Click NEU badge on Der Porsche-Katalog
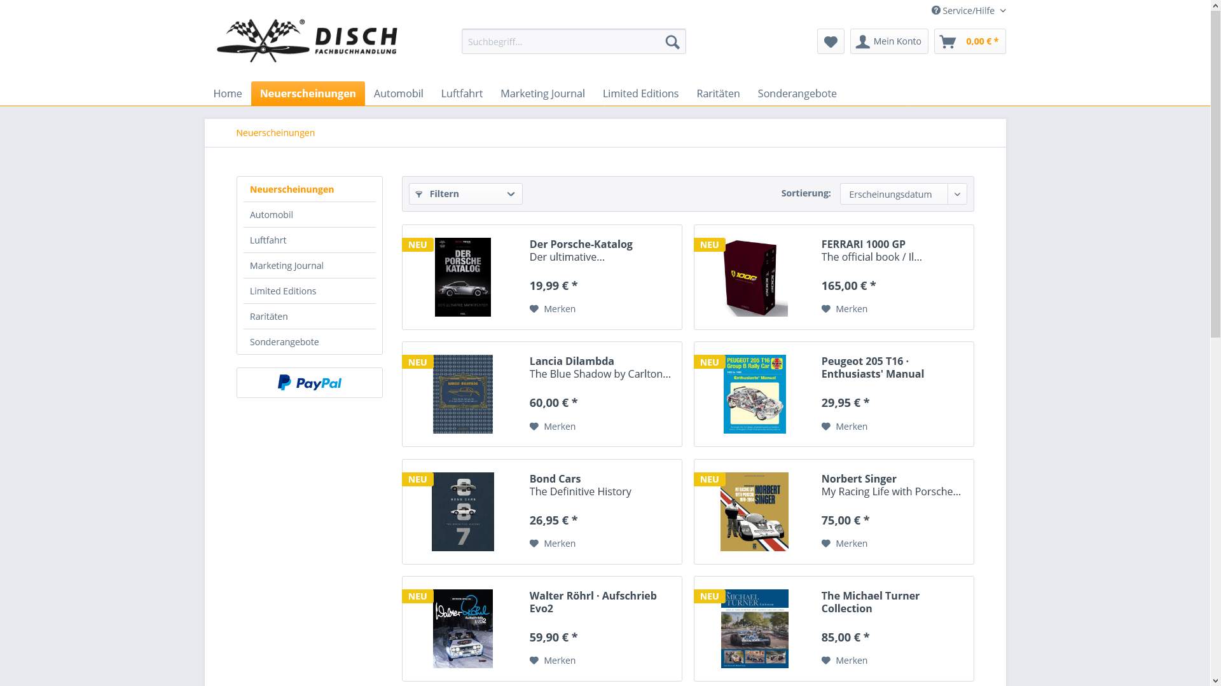The image size is (1221, 686). pyautogui.click(x=418, y=245)
